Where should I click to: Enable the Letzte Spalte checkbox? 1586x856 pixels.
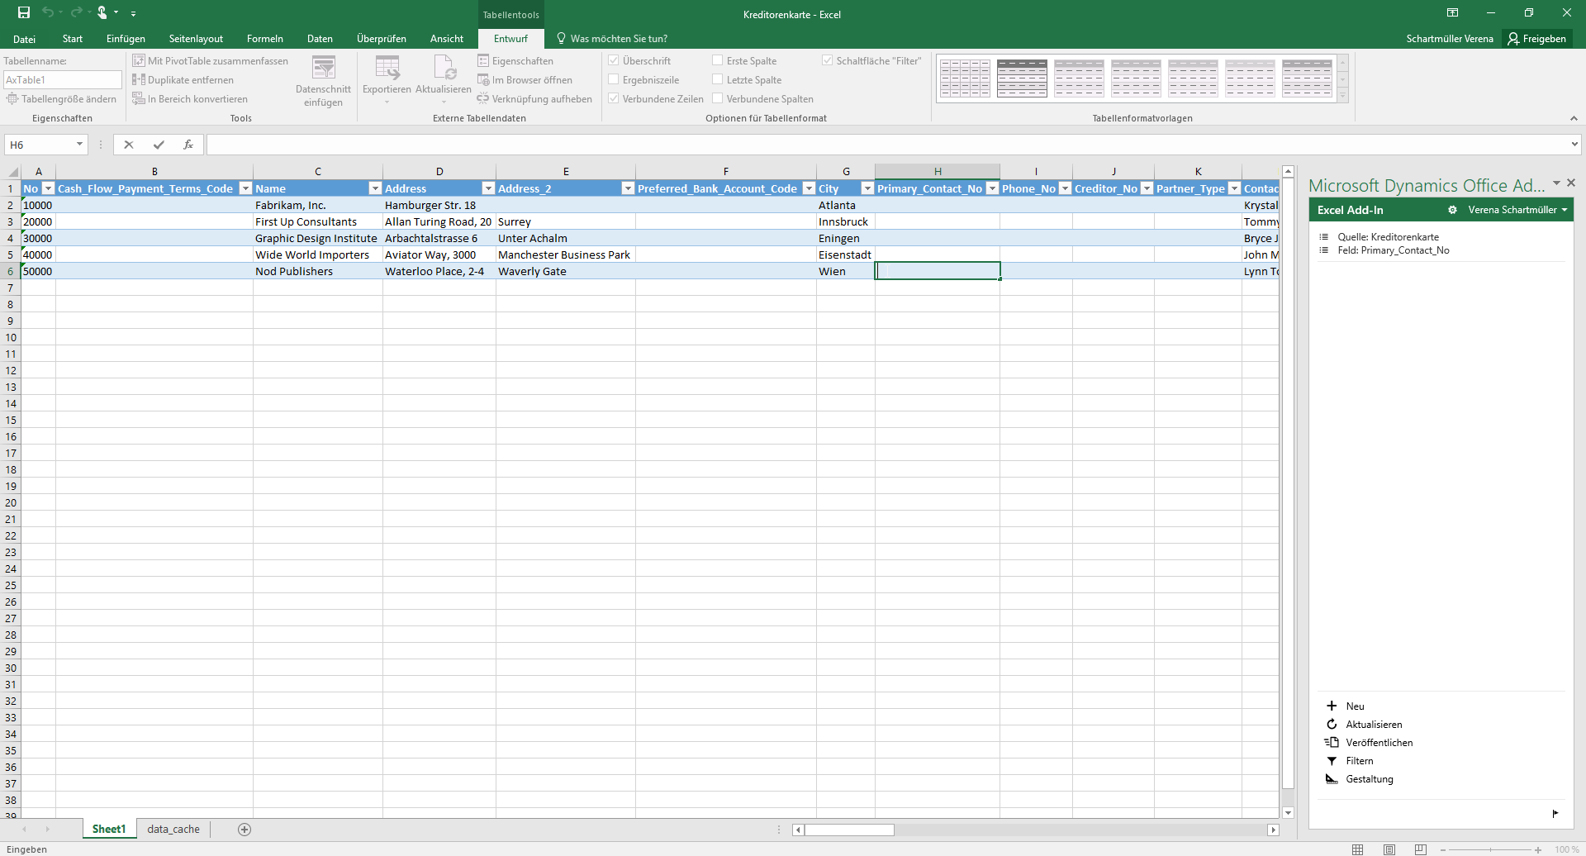(x=718, y=79)
